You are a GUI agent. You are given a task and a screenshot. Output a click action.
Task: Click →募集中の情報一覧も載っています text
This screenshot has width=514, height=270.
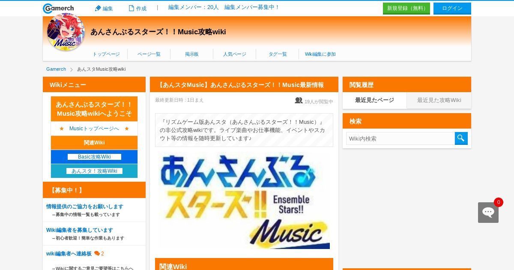point(86,215)
